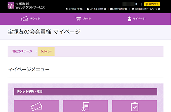
Task: Click the person icon for My Page
Action: point(129,19)
